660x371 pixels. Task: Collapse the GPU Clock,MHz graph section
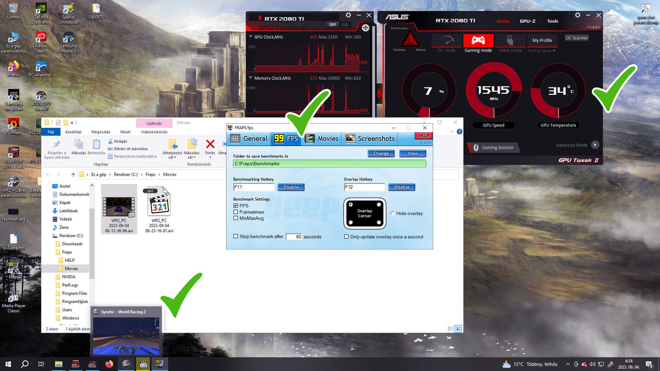tap(250, 37)
